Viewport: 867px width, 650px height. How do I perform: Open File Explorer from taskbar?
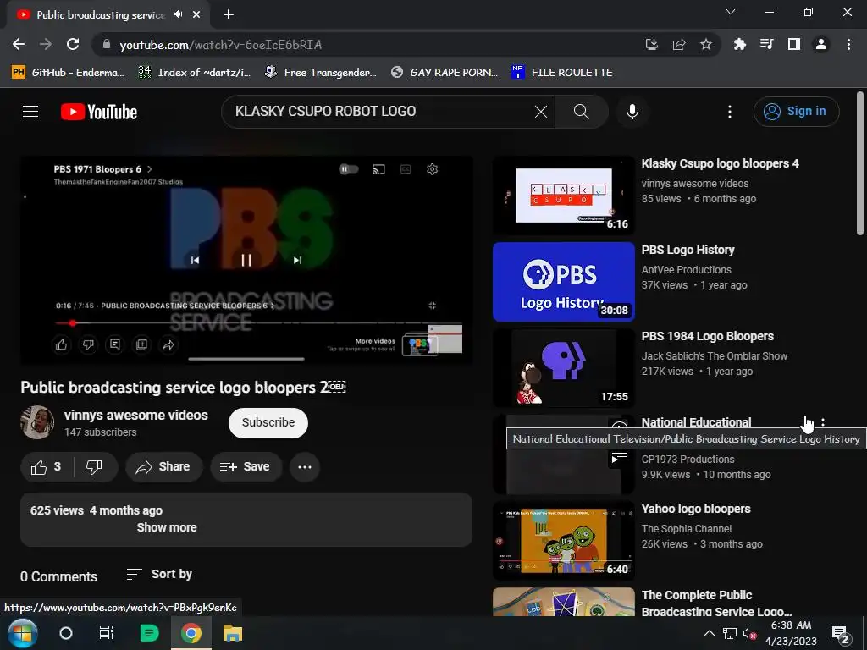(x=233, y=633)
